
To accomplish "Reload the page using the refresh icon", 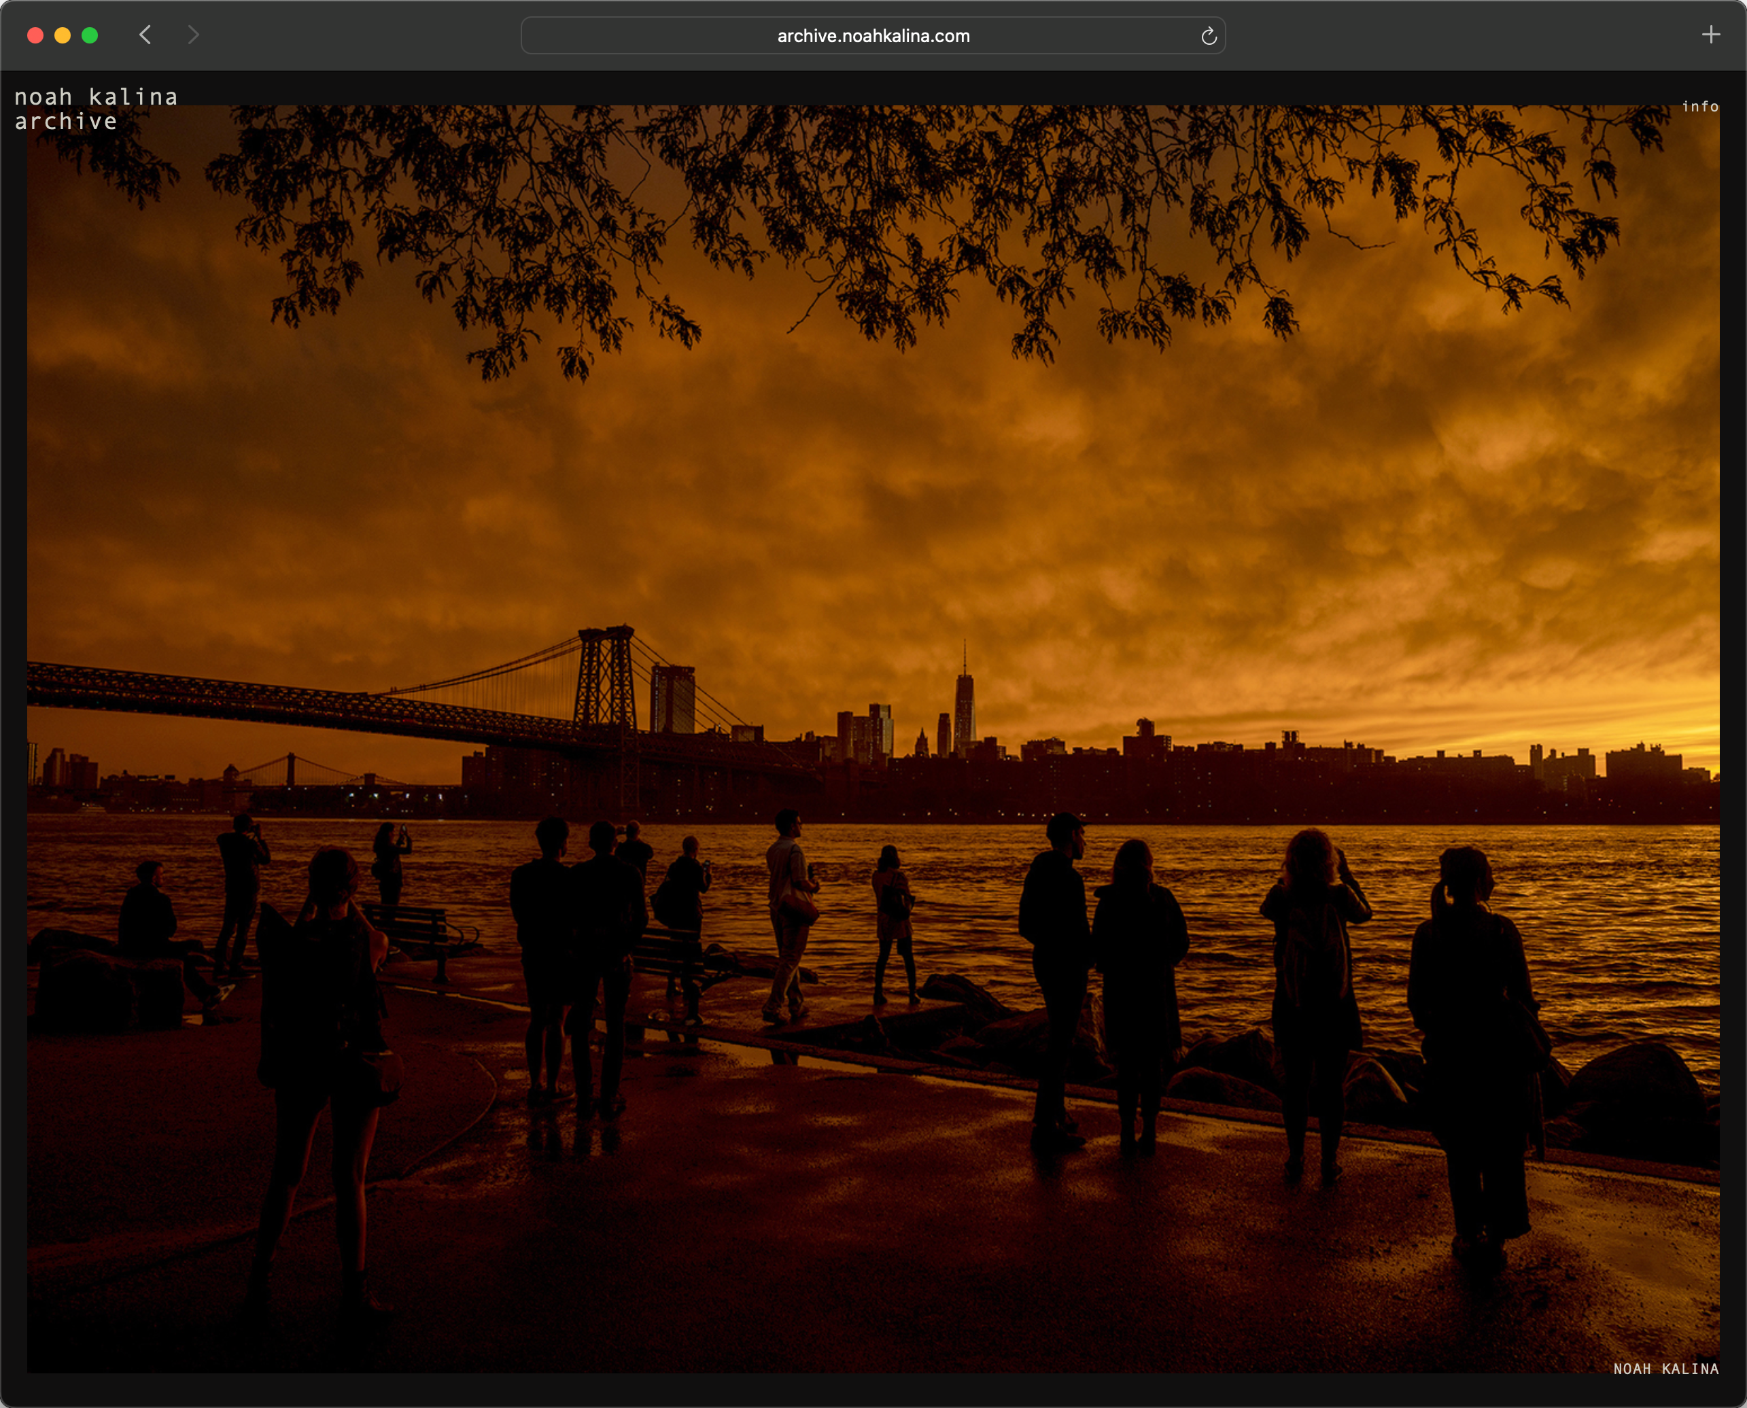I will tap(1208, 36).
